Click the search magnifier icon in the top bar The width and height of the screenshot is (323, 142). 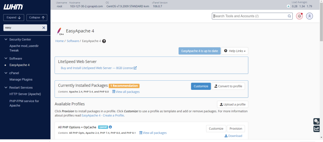289,16
